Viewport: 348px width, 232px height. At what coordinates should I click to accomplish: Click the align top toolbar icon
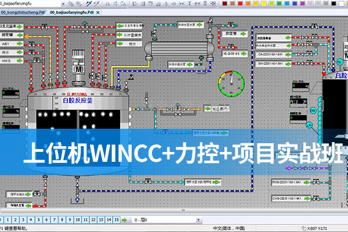click(150, 3)
